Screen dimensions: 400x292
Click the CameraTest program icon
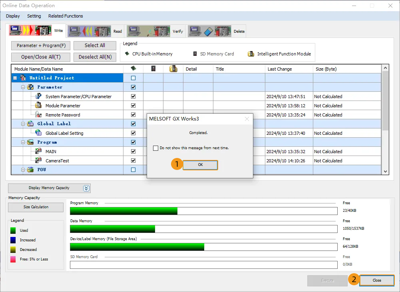click(x=38, y=161)
